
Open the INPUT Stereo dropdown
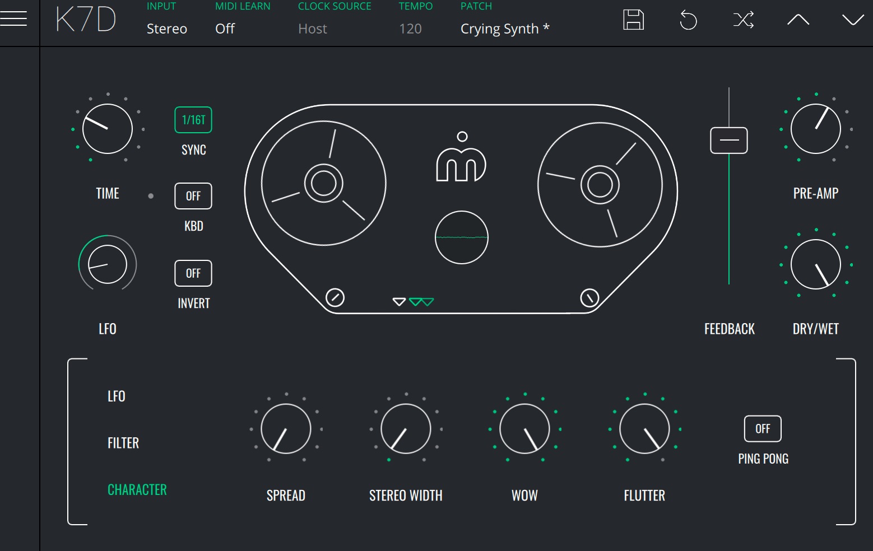(x=166, y=29)
